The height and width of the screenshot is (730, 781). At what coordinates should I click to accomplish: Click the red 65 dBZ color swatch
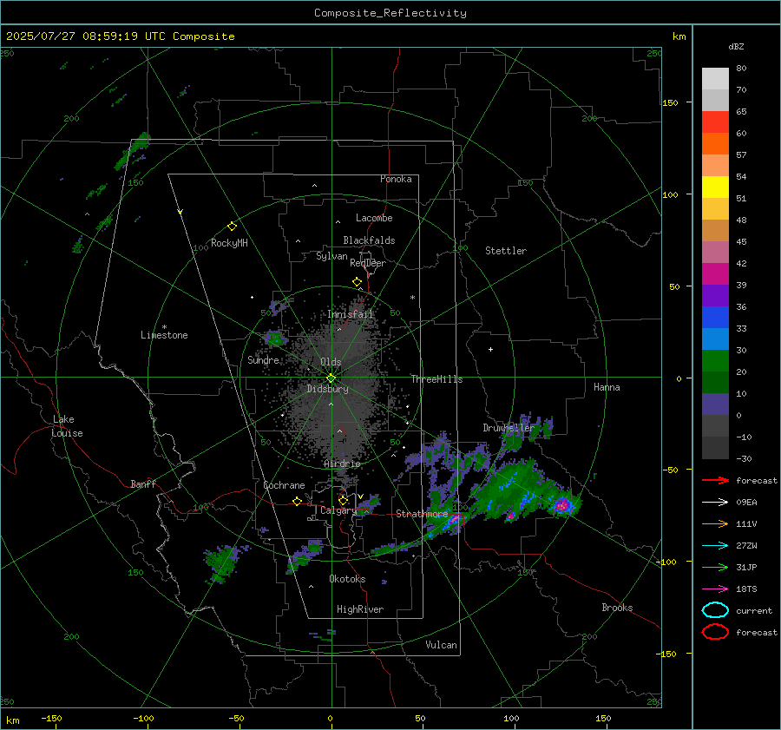click(715, 122)
